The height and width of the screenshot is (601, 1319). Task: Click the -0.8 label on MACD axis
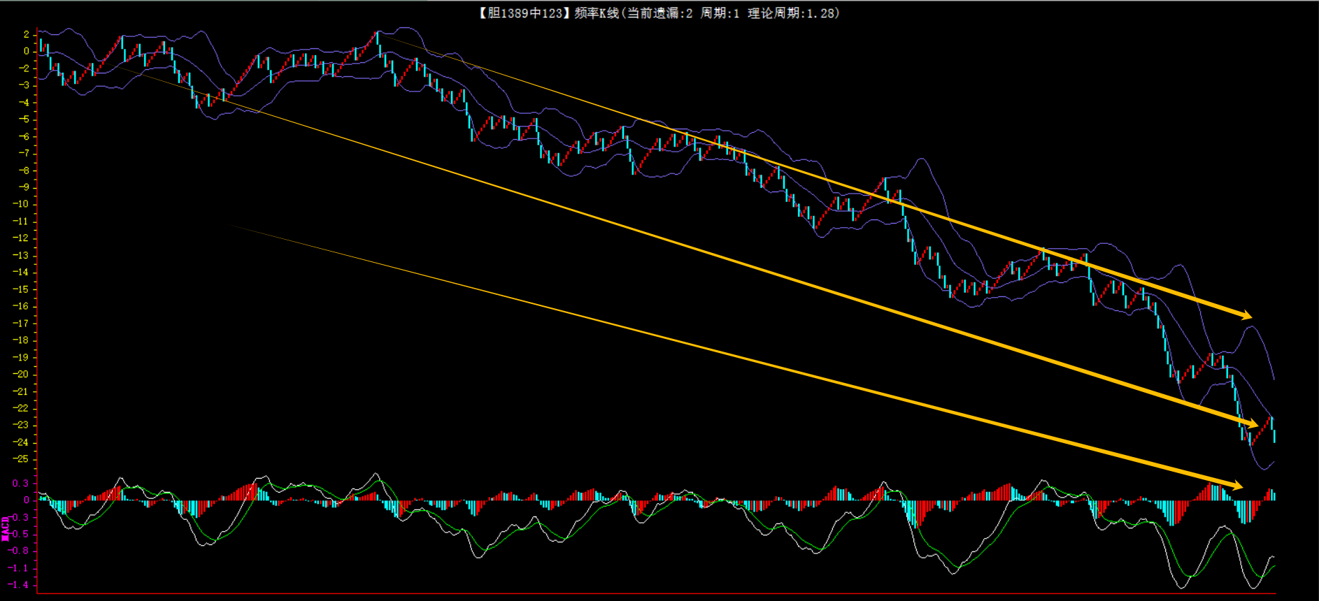(19, 551)
